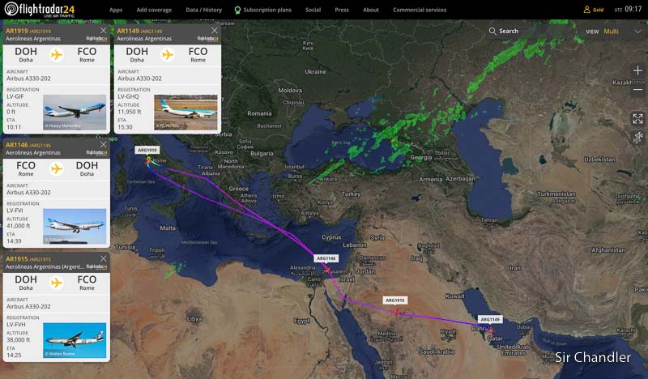This screenshot has width=648, height=379.
Task: Click the search magnifier icon
Action: 492,31
